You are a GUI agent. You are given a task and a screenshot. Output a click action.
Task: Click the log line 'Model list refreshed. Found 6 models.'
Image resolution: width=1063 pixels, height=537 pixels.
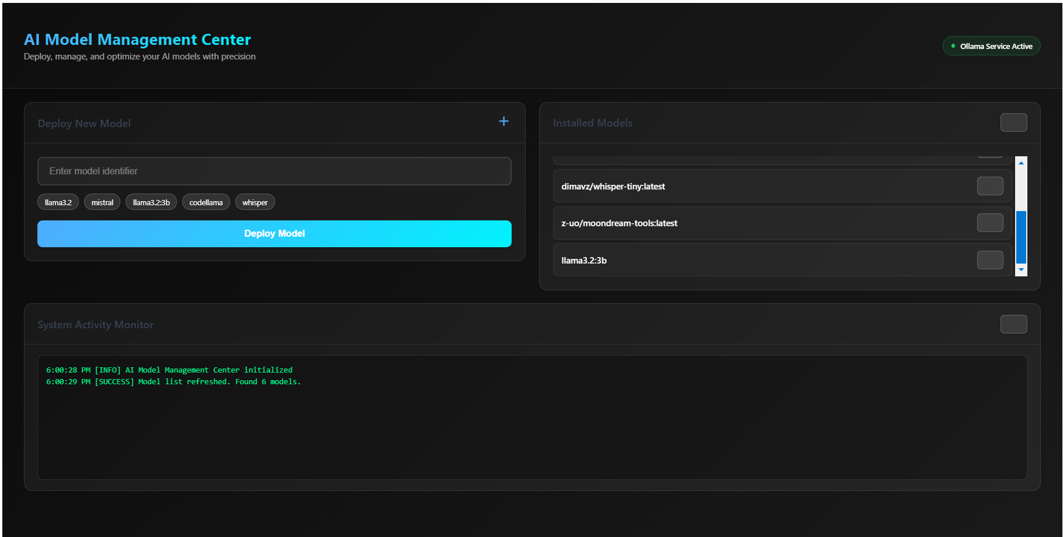coord(173,382)
